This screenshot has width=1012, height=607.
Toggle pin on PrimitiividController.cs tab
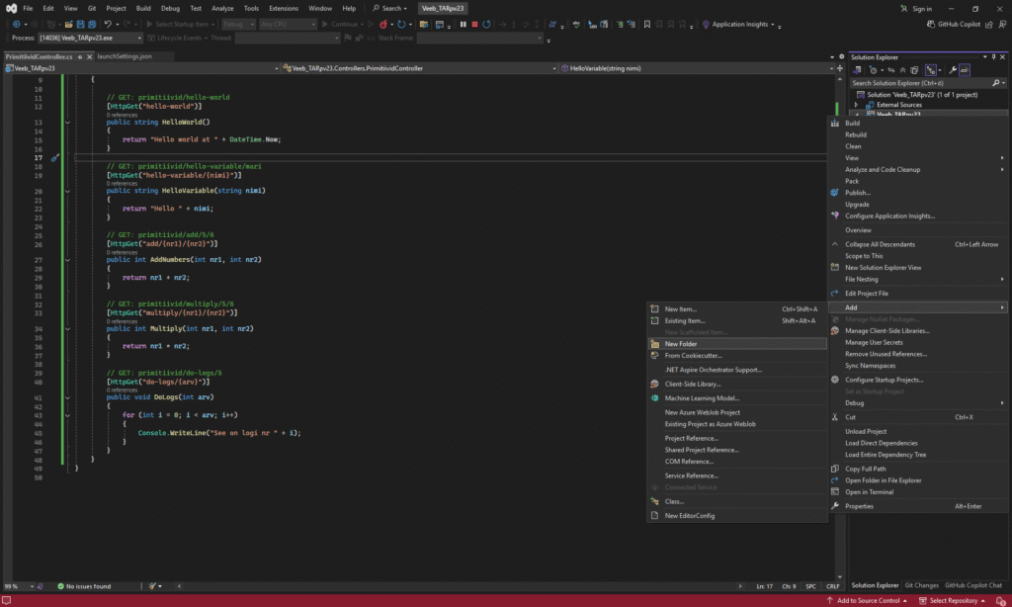click(x=78, y=56)
